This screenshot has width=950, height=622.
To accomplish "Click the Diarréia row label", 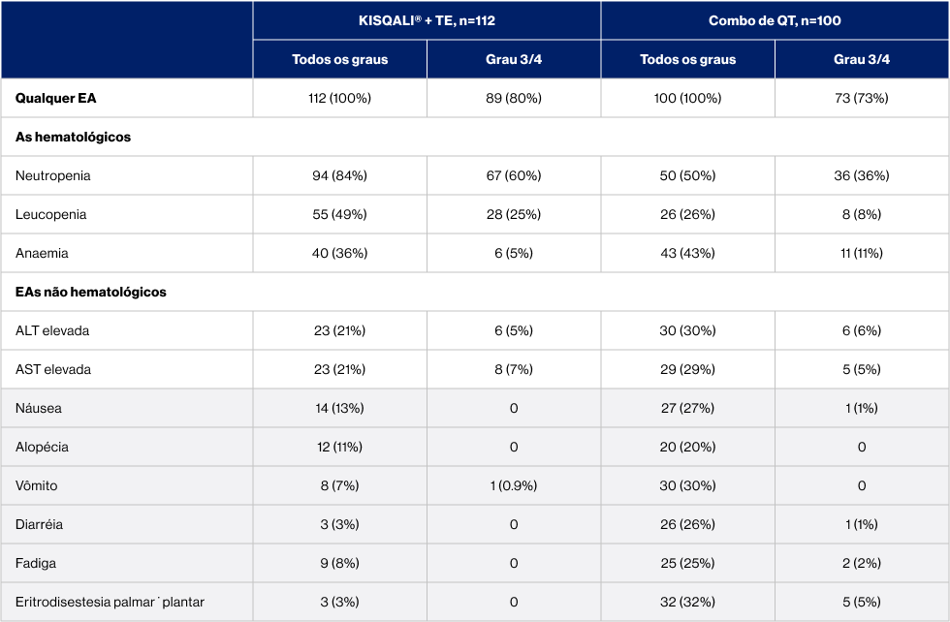I will pyautogui.click(x=41, y=524).
